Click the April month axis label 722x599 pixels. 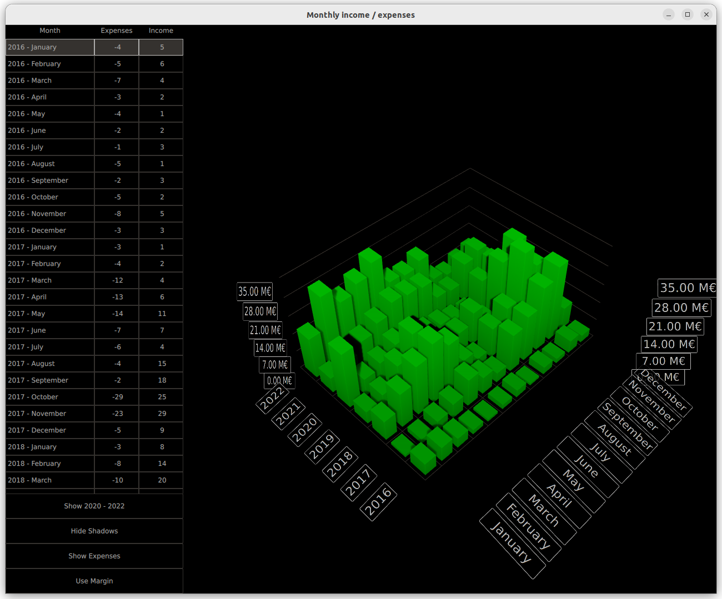pyautogui.click(x=560, y=496)
